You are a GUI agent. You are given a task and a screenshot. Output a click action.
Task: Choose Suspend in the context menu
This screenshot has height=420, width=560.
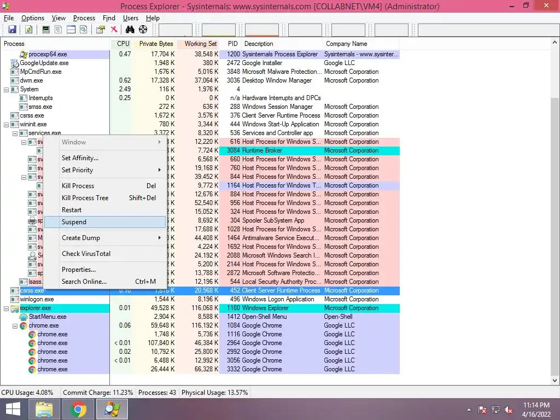pyautogui.click(x=106, y=222)
